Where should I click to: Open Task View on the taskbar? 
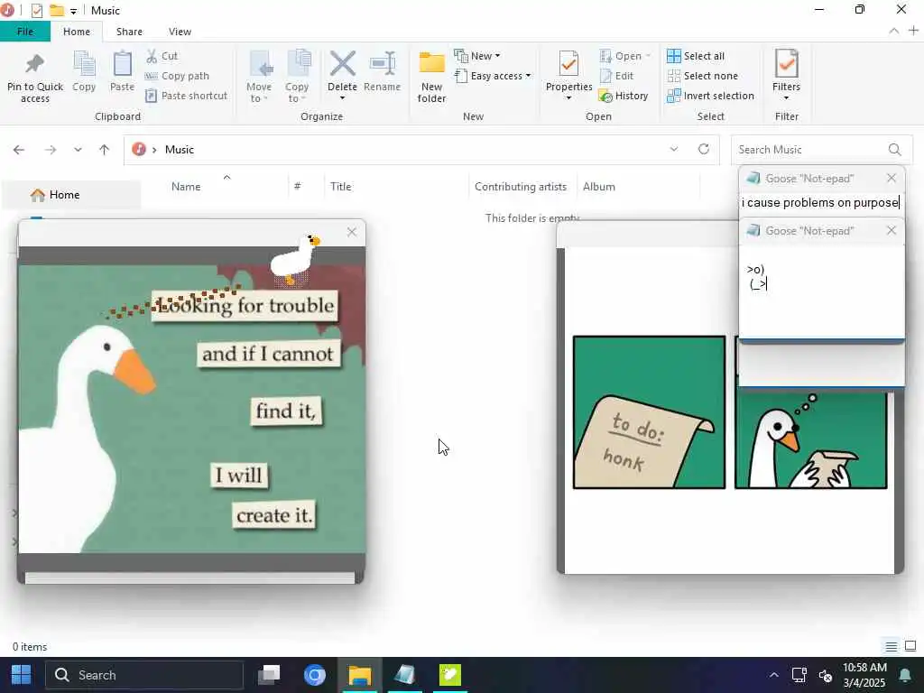[269, 675]
